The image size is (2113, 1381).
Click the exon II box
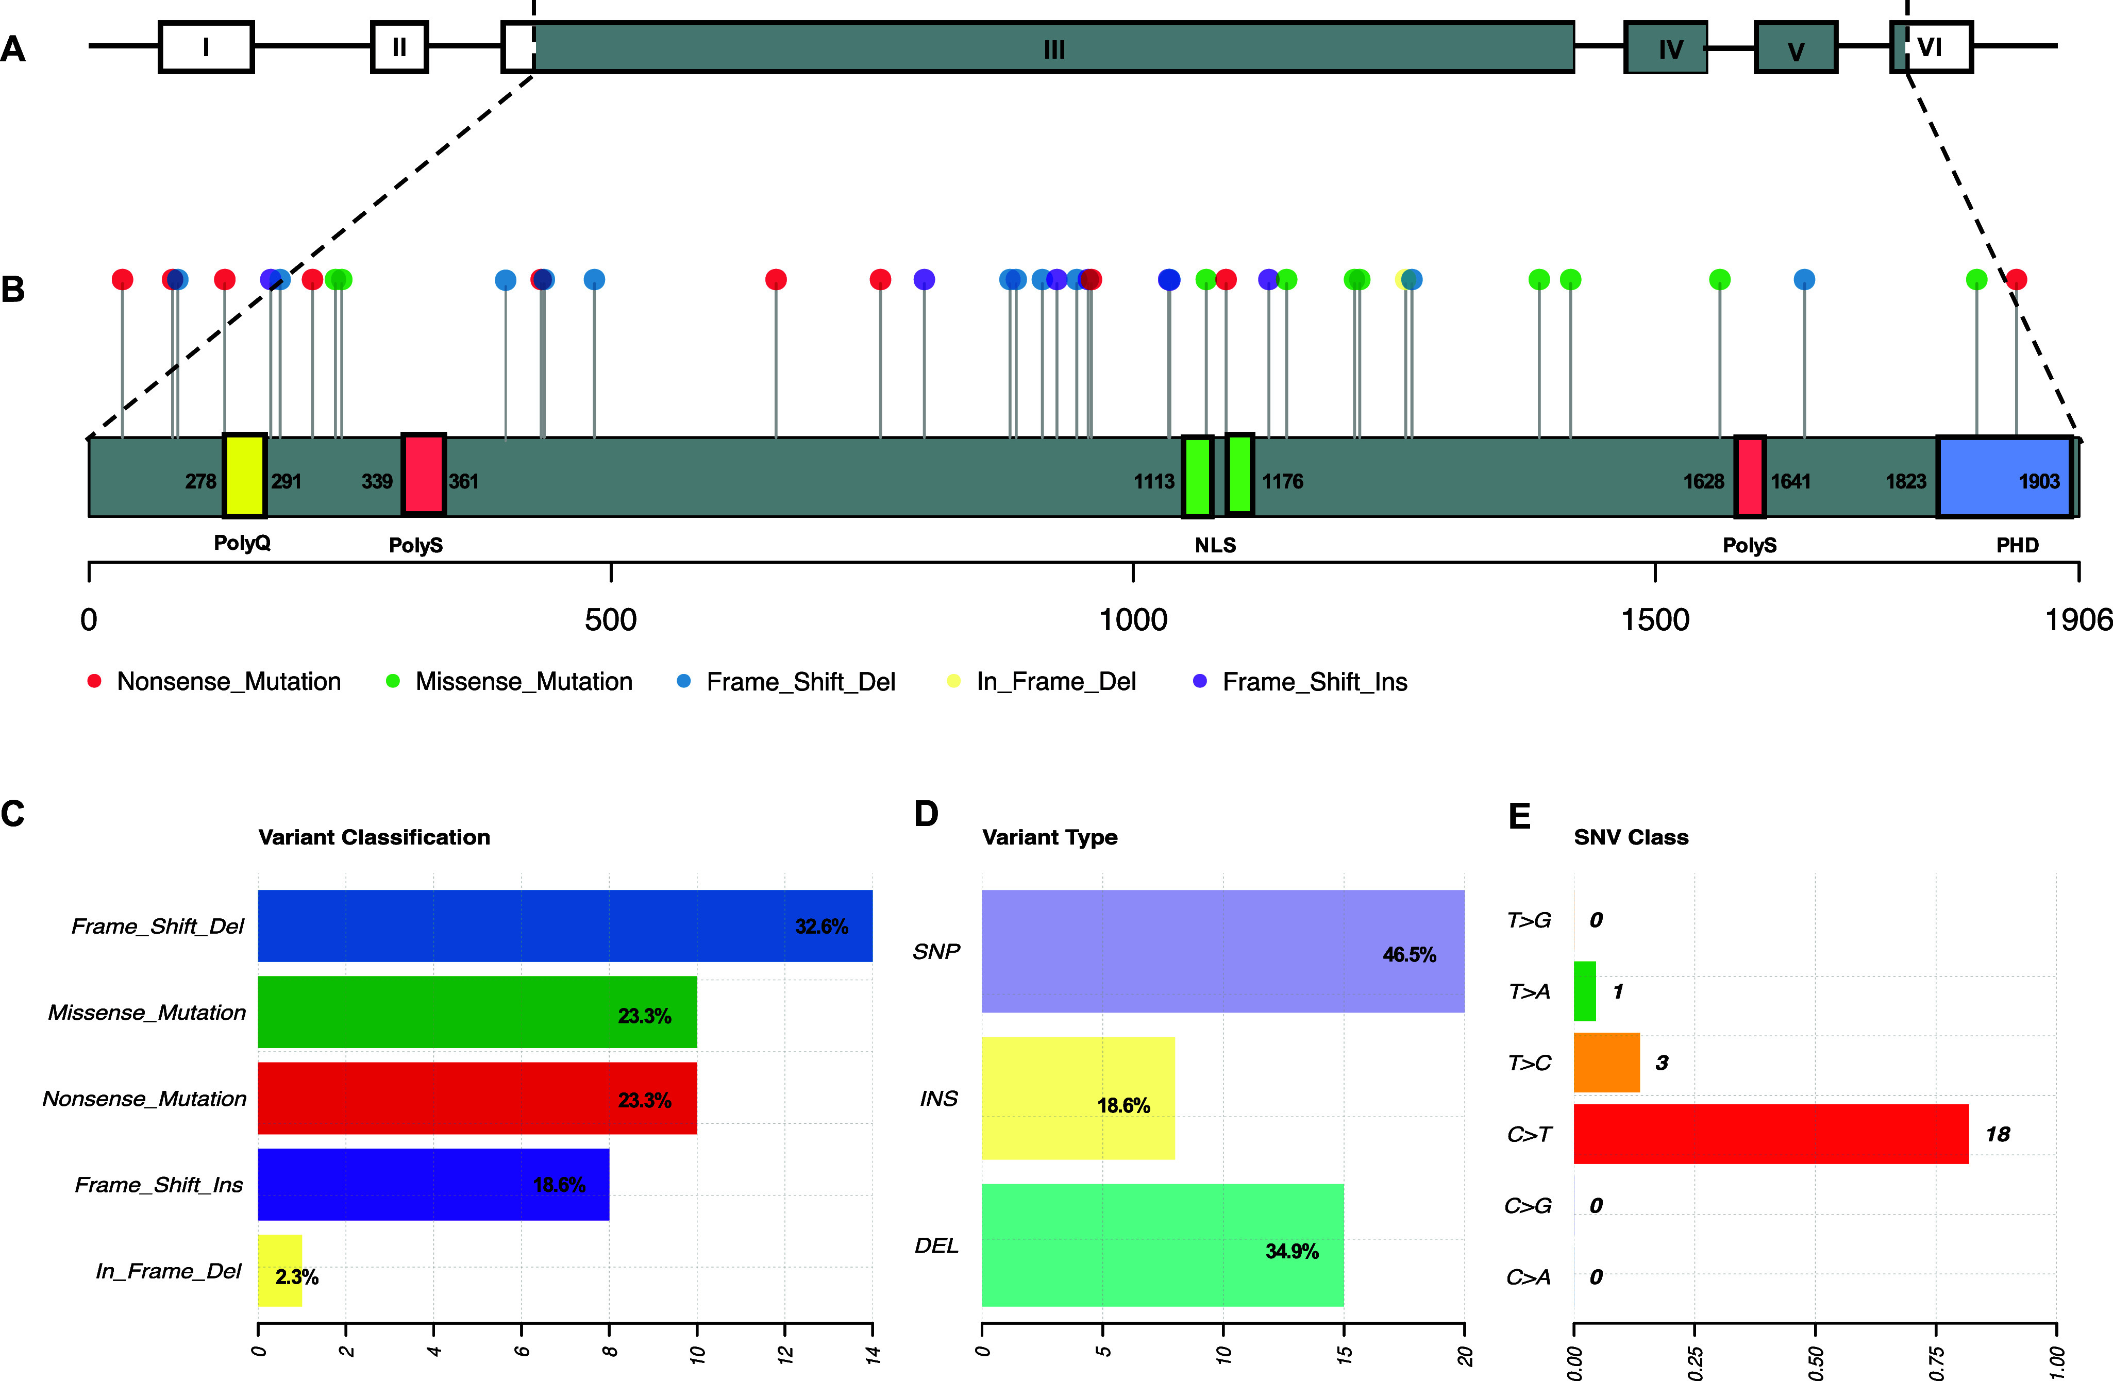[x=399, y=47]
